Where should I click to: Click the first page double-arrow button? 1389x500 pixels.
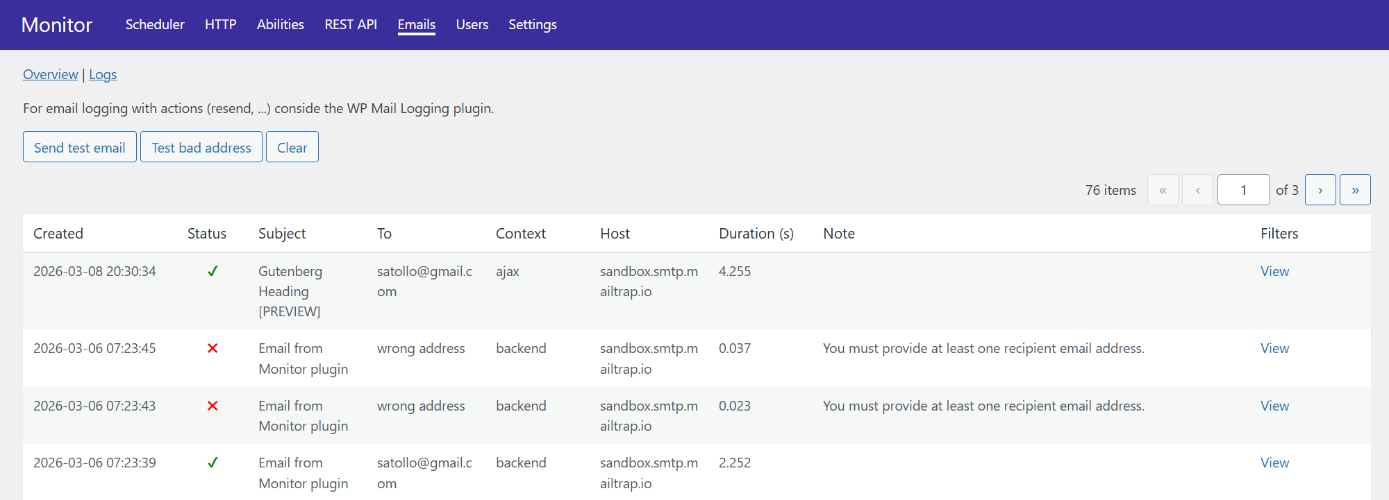coord(1163,190)
